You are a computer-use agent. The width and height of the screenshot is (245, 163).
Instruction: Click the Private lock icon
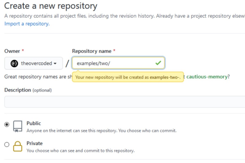(18, 146)
